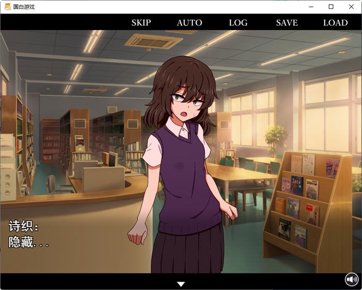Close the game window

pos(351,7)
